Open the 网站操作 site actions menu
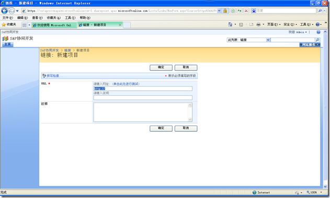Image resolution: width=330 pixels, height=198 pixels. coord(310,45)
